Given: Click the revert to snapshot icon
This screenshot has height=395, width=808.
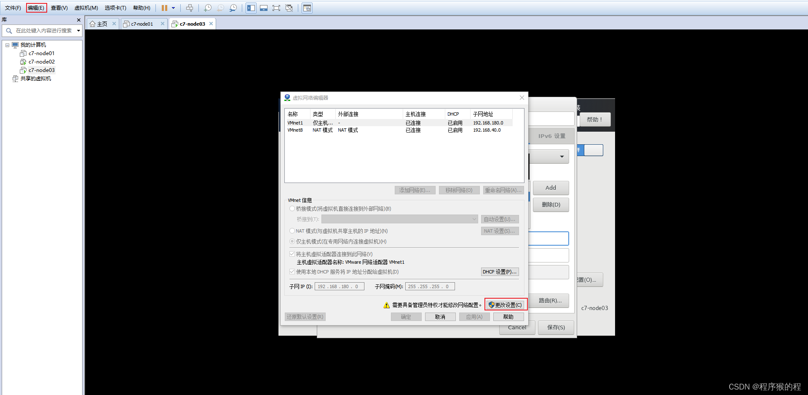Looking at the screenshot, I should tap(220, 8).
